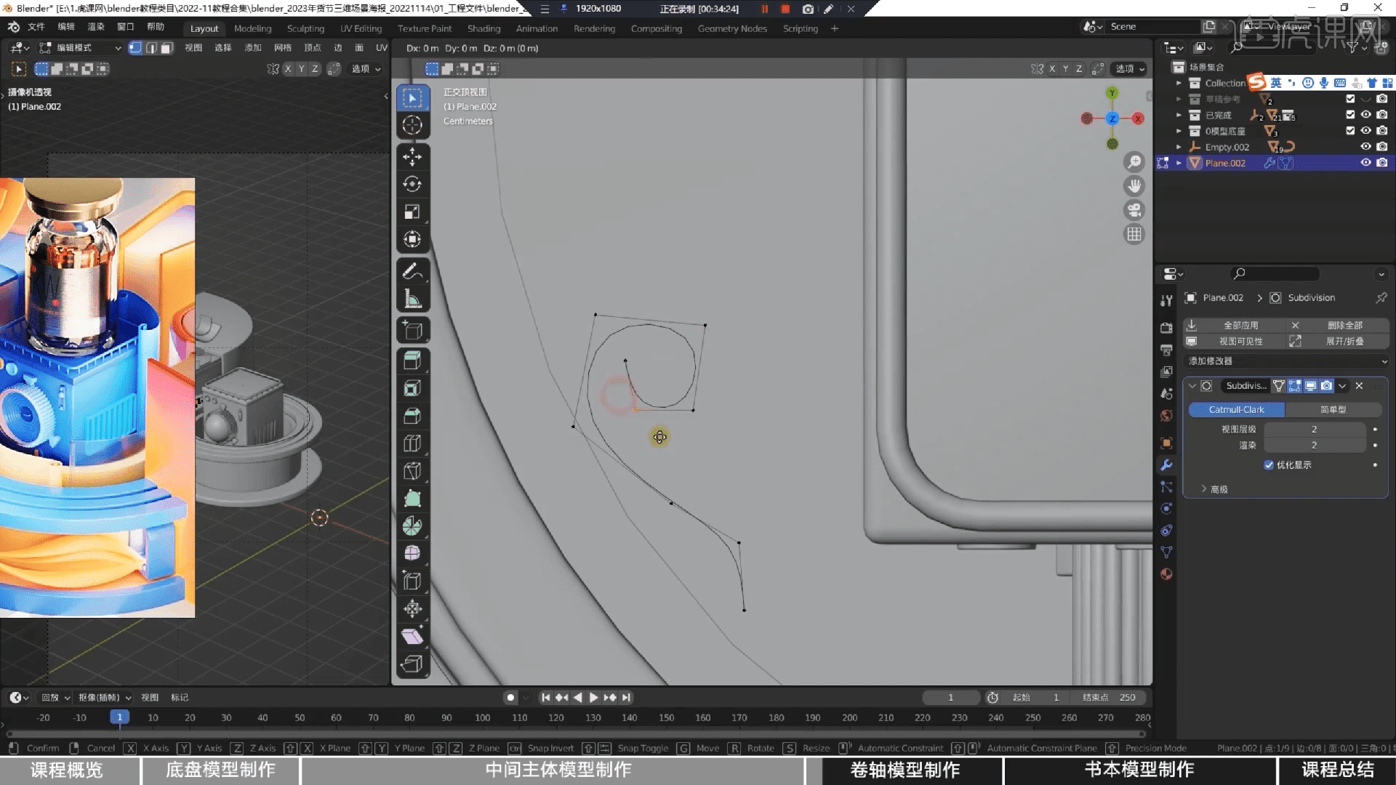Select the Transform tool
Screen dimensions: 1396x785
tap(412, 239)
